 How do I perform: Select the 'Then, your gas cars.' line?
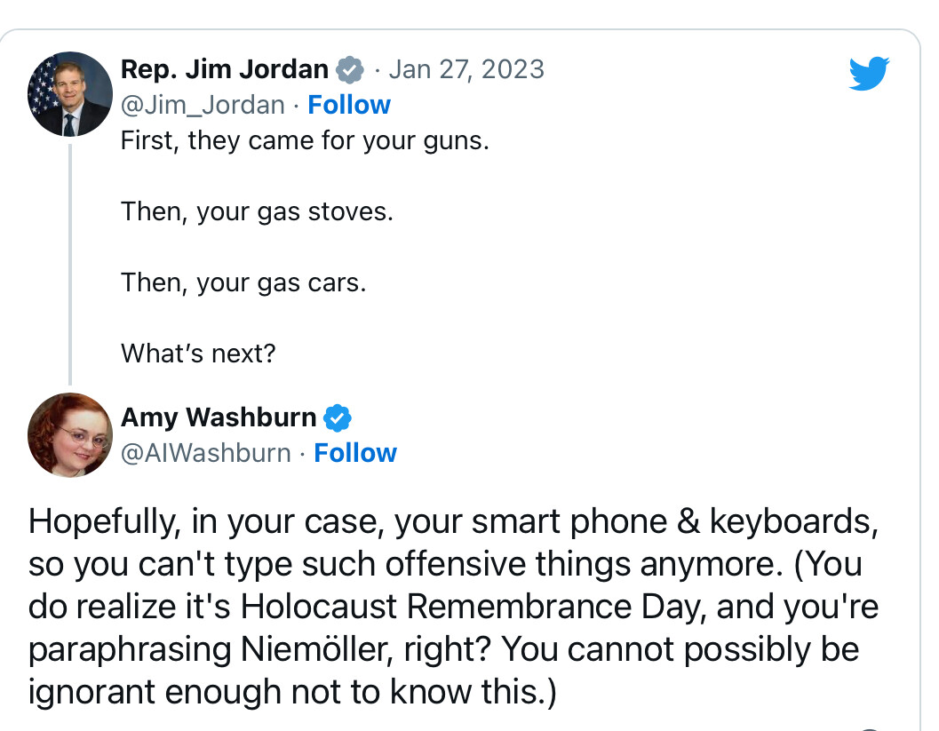pos(243,282)
